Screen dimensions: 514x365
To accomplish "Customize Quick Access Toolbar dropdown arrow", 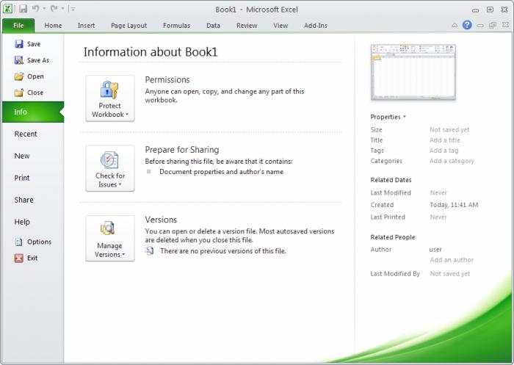I will click(x=73, y=9).
